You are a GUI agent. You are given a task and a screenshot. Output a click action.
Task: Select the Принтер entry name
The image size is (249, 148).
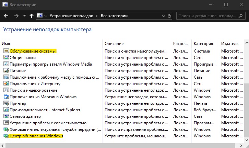click(x=18, y=103)
